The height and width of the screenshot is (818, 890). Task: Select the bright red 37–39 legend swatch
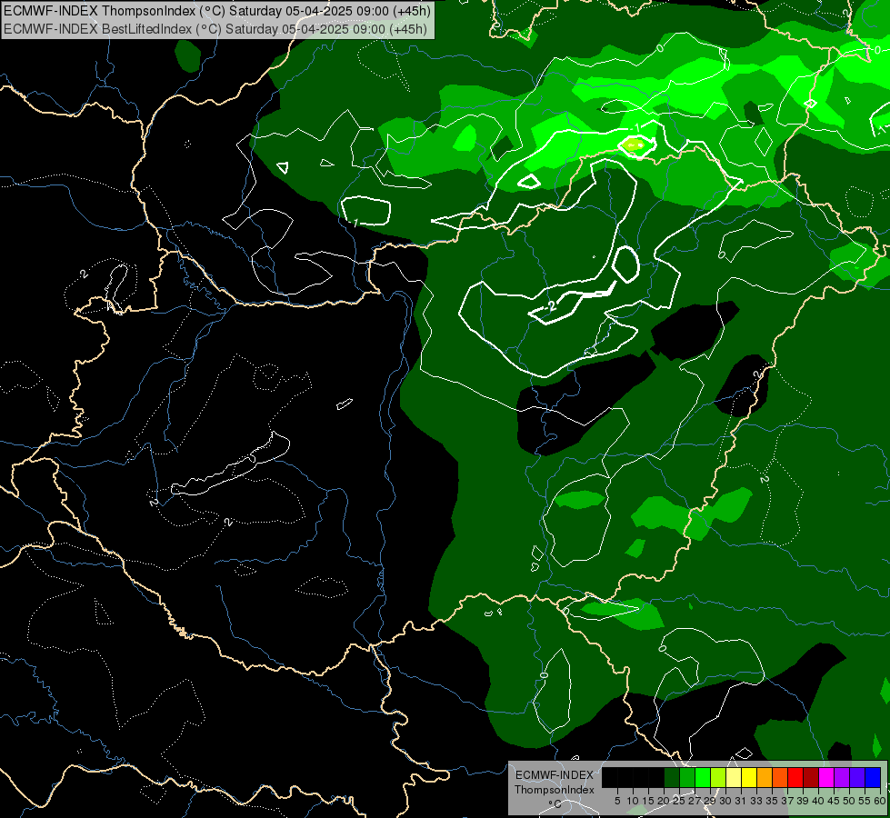coord(795,777)
